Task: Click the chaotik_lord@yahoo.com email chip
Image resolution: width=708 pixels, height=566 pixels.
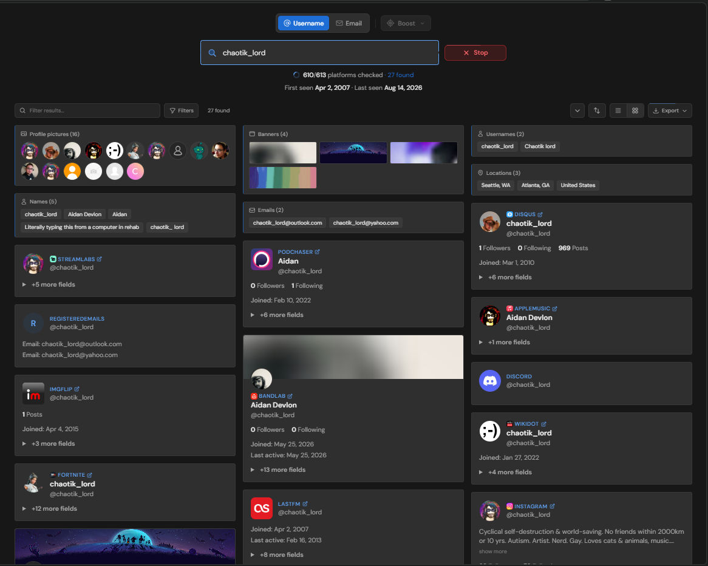Action: [x=366, y=223]
